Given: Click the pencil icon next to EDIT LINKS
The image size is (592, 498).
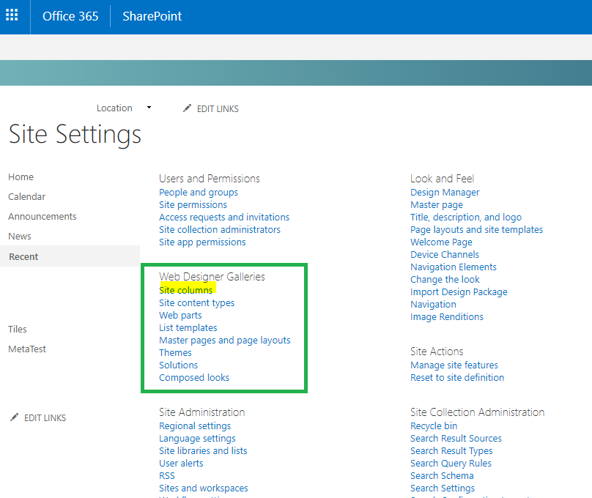Looking at the screenshot, I should (188, 108).
